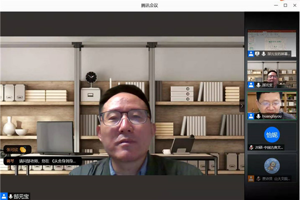
Task: Click the 郜元宝 name label on main video
Action: point(21,196)
